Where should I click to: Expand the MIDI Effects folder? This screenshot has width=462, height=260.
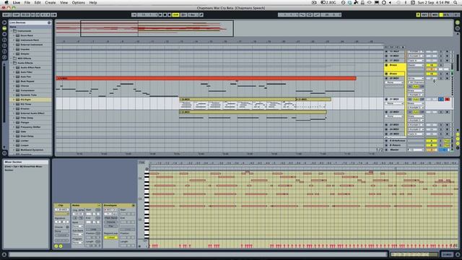(x=12, y=58)
